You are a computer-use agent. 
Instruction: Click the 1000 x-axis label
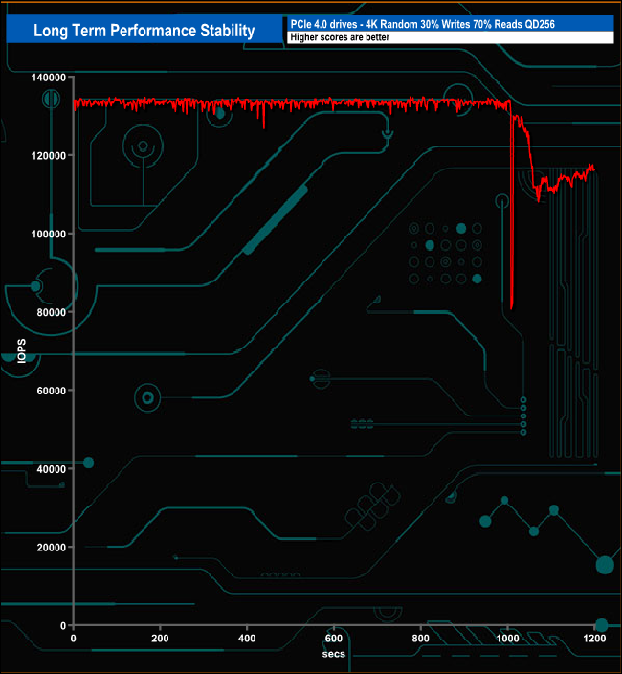coord(507,639)
